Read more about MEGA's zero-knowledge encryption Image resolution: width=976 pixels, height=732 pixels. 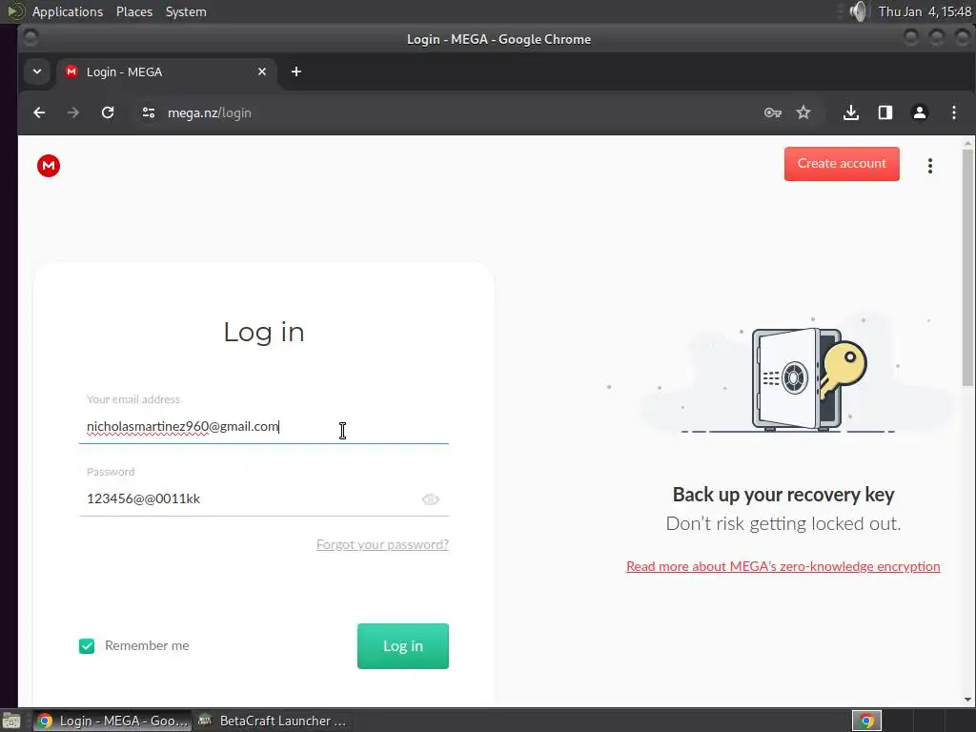[x=783, y=566]
